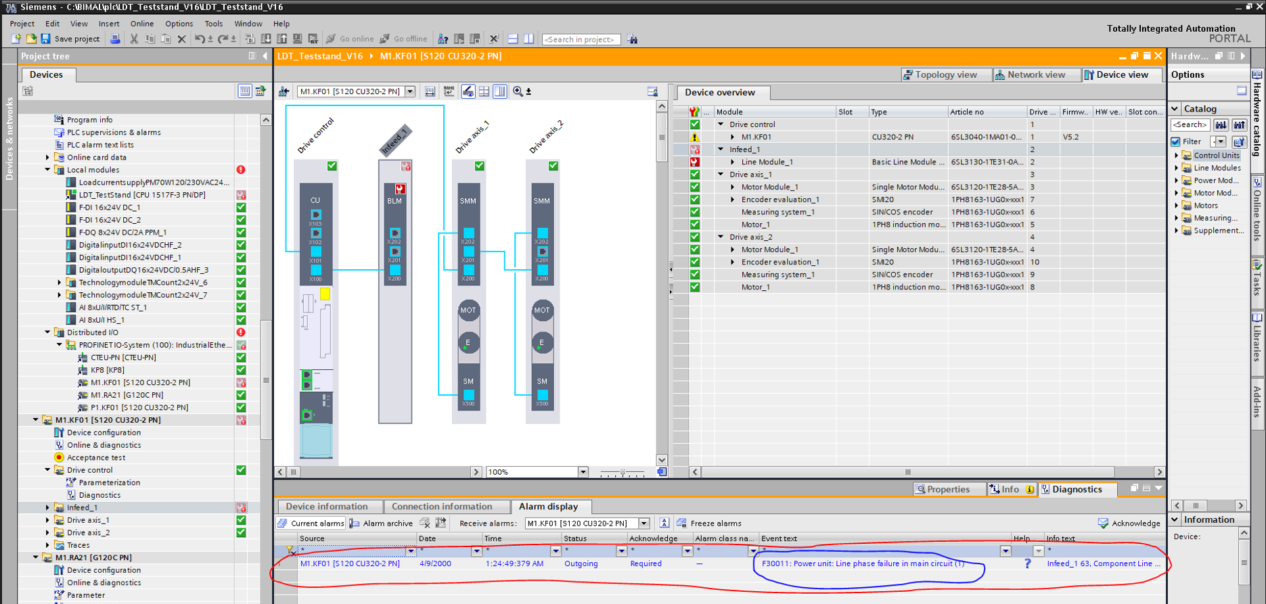
Task: Click the Cut scissors icon in toolbar
Action: pyautogui.click(x=134, y=39)
